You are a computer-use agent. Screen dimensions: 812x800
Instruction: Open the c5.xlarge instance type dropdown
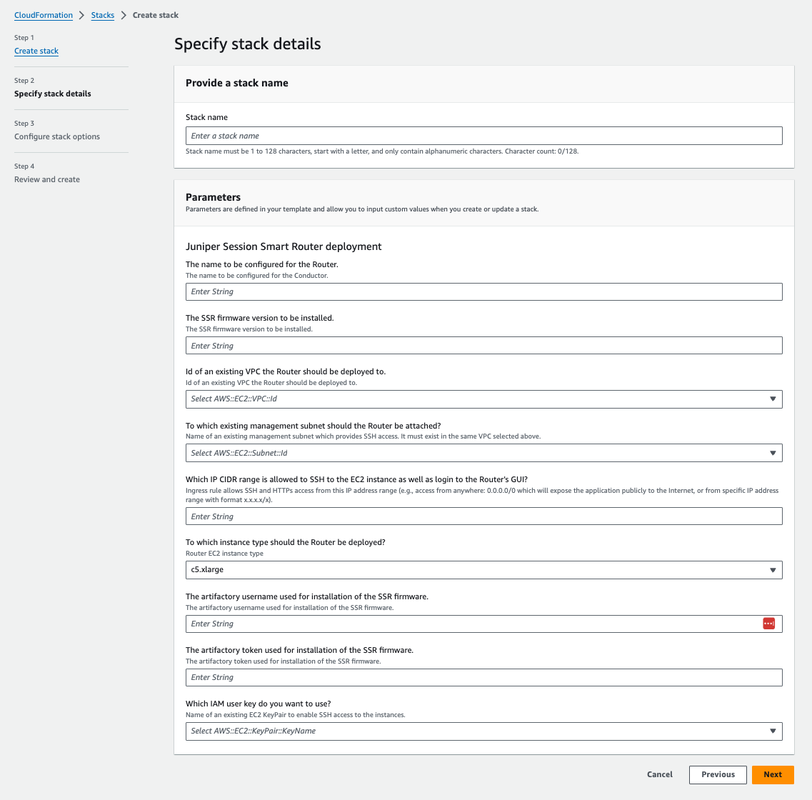pyautogui.click(x=483, y=570)
